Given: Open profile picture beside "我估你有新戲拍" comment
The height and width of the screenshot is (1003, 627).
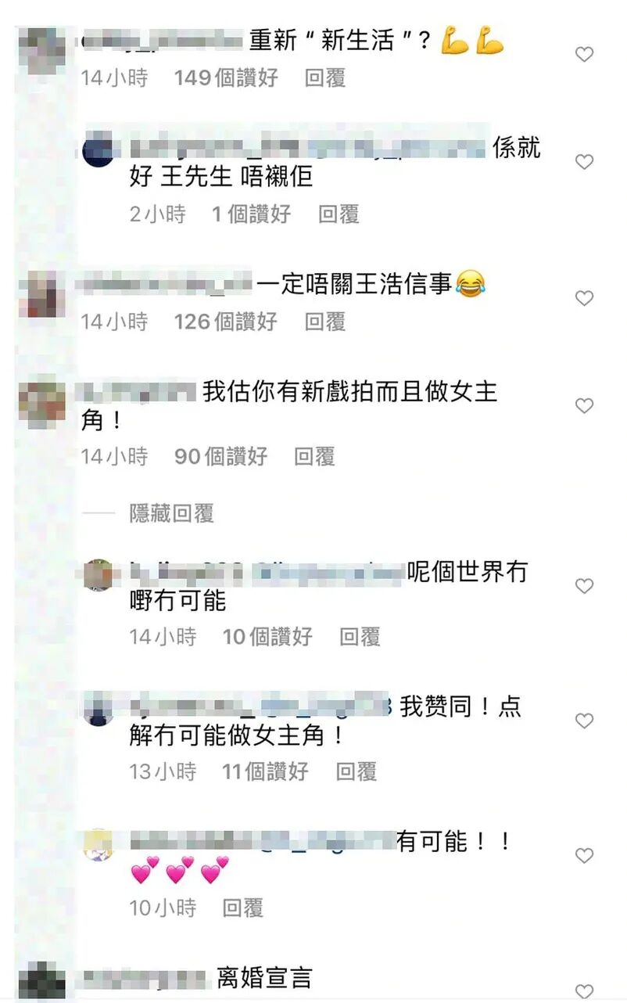Looking at the screenshot, I should click(41, 401).
